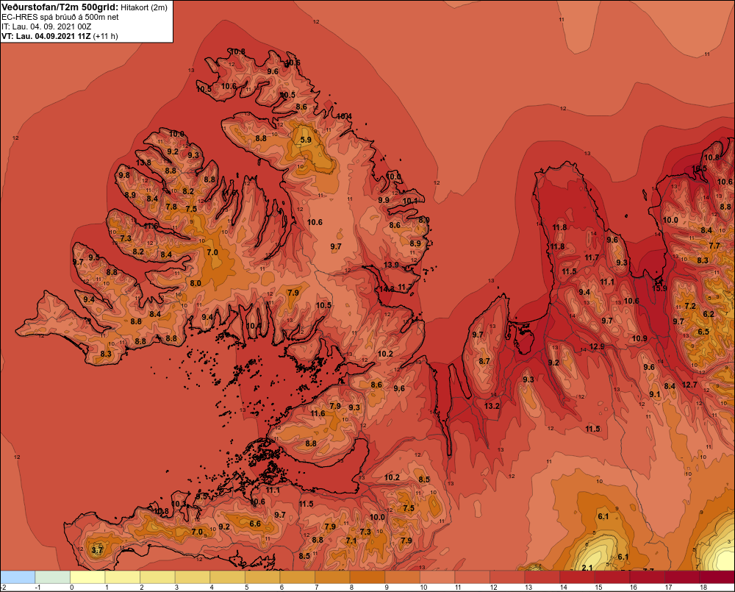Click the legend tick label 18
Screen dimensions: 735x592
click(x=703, y=588)
